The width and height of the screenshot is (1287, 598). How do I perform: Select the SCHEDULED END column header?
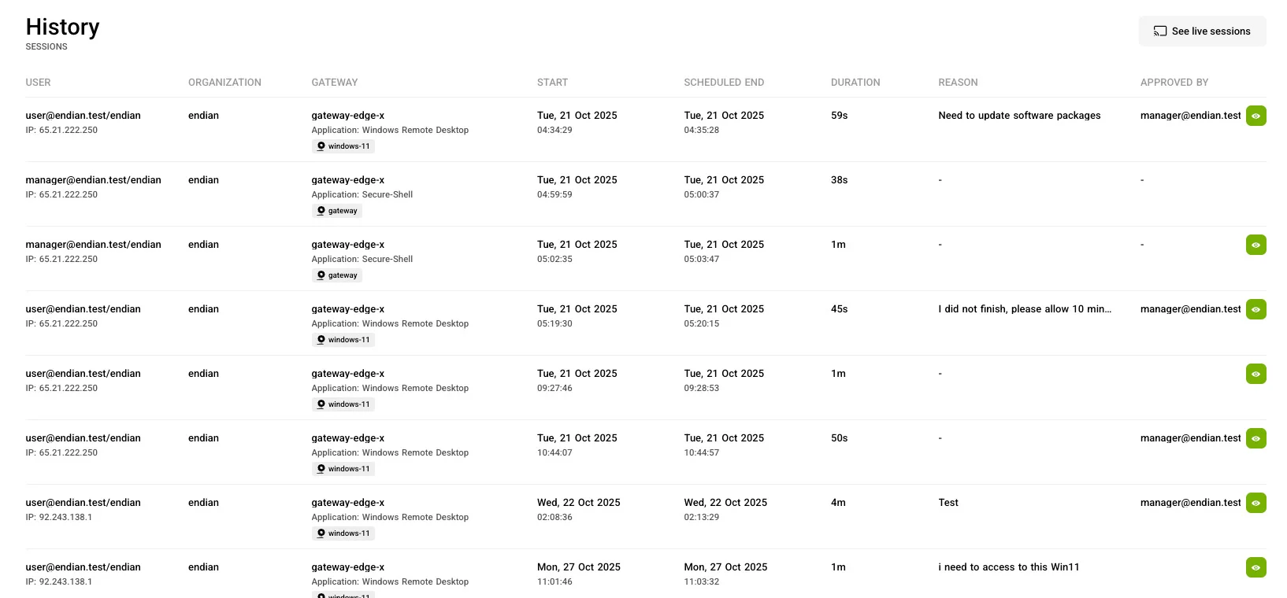click(724, 83)
